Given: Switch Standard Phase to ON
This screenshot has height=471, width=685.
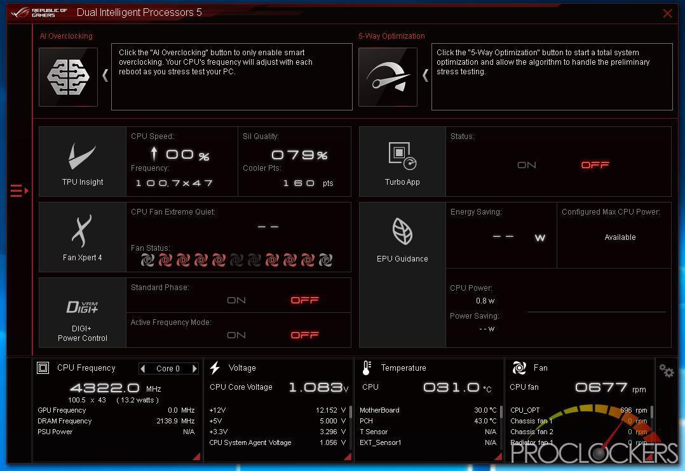Looking at the screenshot, I should click(236, 300).
